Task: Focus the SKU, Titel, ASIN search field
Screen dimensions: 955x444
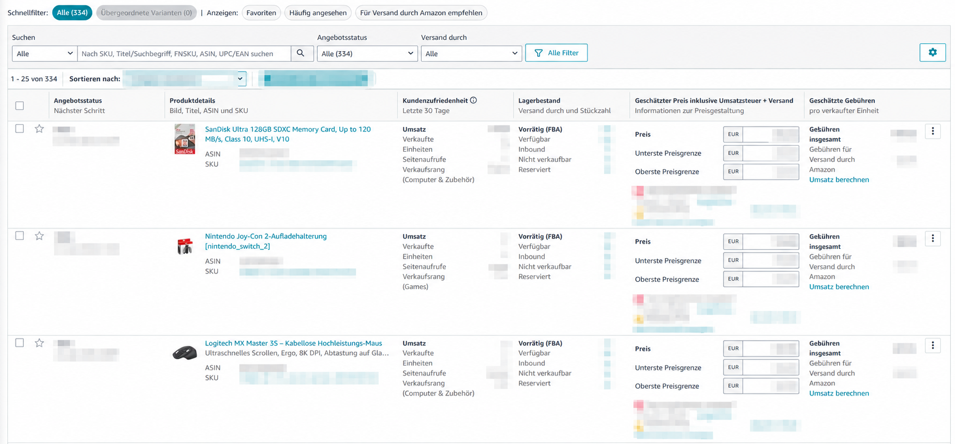Action: pos(184,53)
